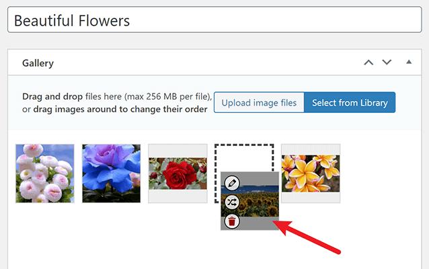Move Gallery panel down with arrow
Screen dimensions: 429x269
(387, 63)
